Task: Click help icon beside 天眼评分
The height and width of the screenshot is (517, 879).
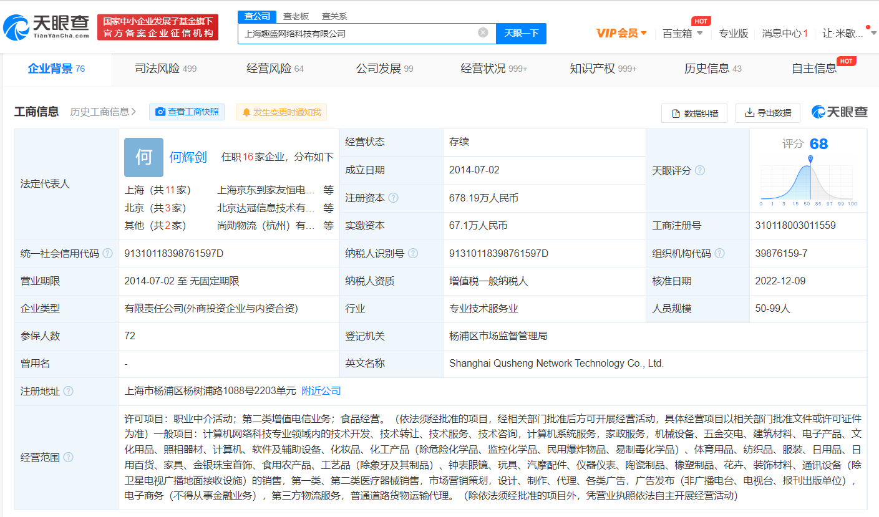Action: pyautogui.click(x=700, y=171)
